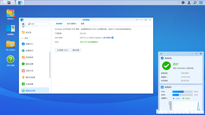Open the notifications chat bubble icon

(183, 3)
